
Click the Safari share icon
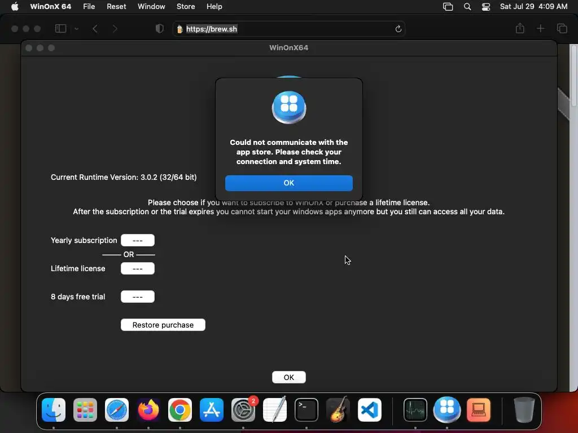pos(520,28)
